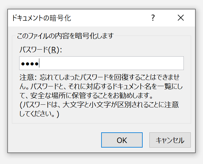Click the 忘れてしまったパスワード warning line

100,77
